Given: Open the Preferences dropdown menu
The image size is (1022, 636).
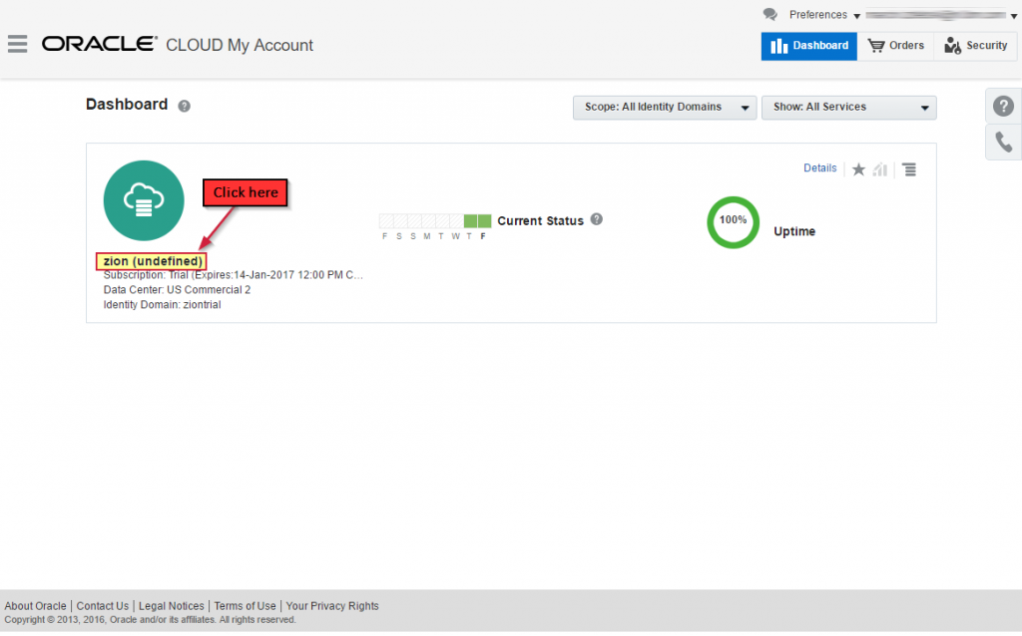Looking at the screenshot, I should [819, 15].
